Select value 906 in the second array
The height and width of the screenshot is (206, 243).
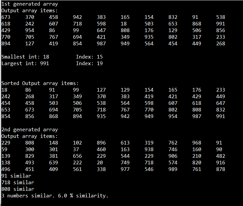click(173, 156)
